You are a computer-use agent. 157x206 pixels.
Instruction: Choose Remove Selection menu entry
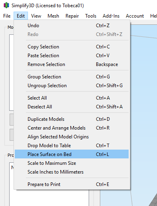pyautogui.click(x=72, y=64)
